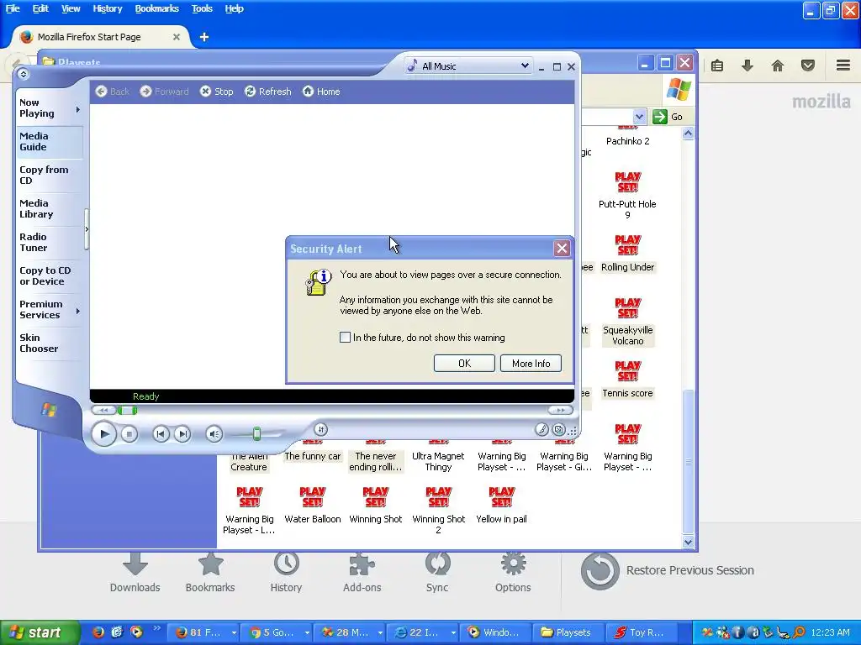Select the Winning Shot 2 playset icon
861x645 pixels.
point(439,497)
